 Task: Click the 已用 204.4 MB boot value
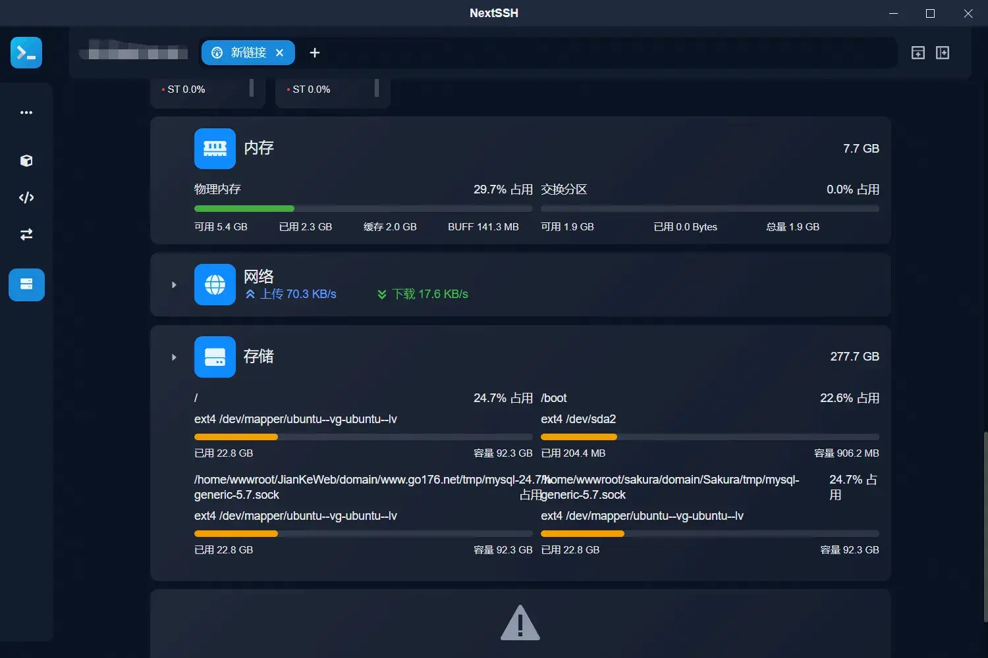[573, 453]
